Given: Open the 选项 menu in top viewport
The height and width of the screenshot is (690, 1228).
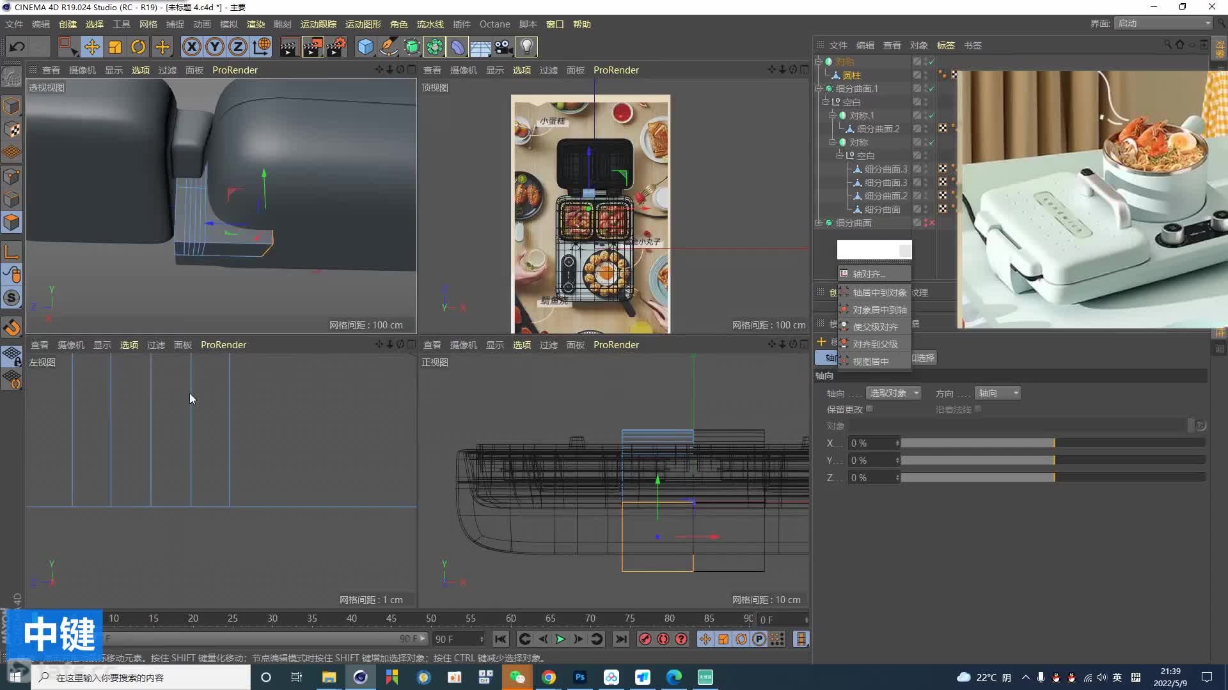Looking at the screenshot, I should pyautogui.click(x=521, y=70).
